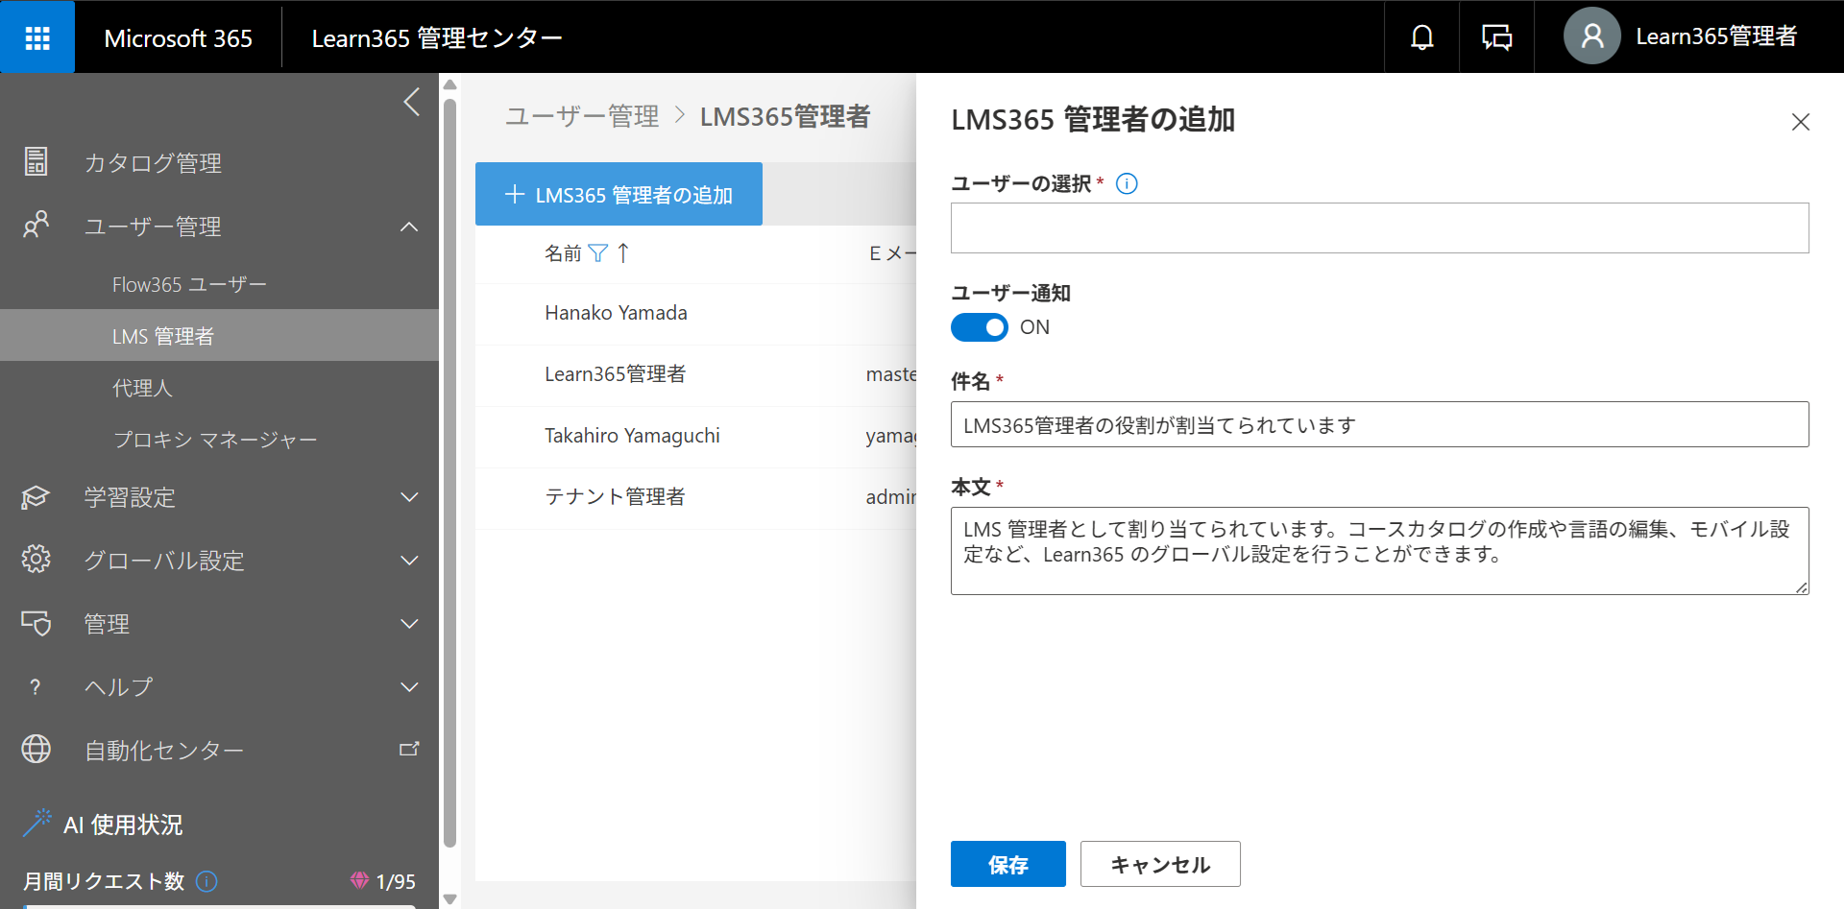This screenshot has width=1844, height=909.
Task: Turn off the ユーザー通知 toggle
Action: [x=980, y=327]
